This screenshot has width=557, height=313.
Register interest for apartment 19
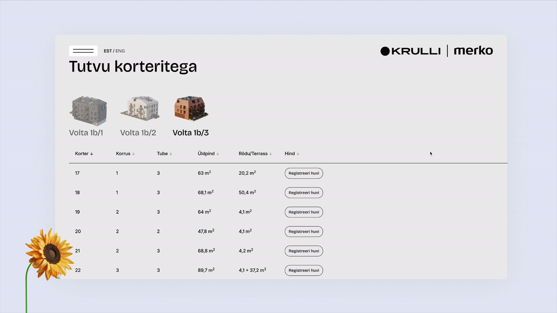[x=304, y=212]
